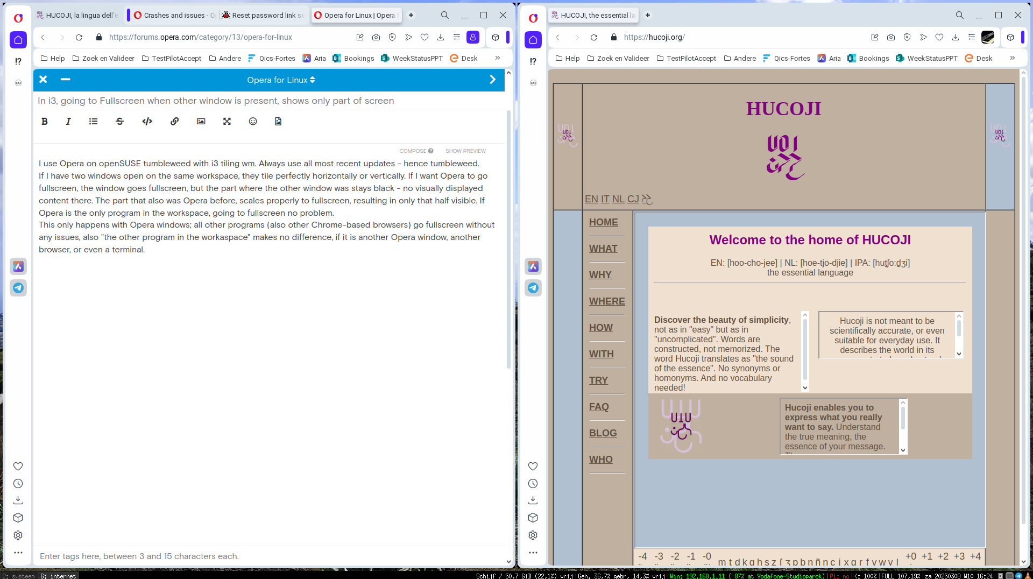This screenshot has height=579, width=1033.
Task: Click the Bold formatting icon in composer
Action: point(45,122)
